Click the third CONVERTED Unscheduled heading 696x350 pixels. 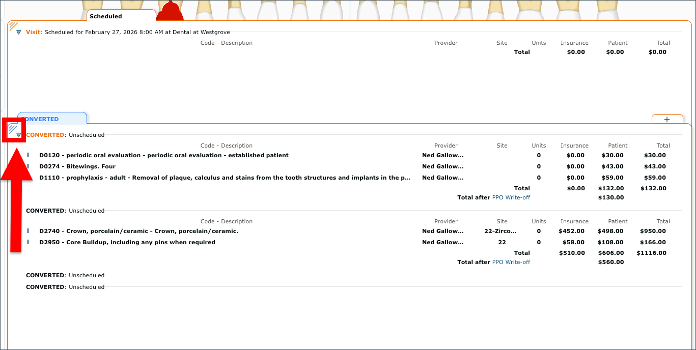click(x=65, y=275)
